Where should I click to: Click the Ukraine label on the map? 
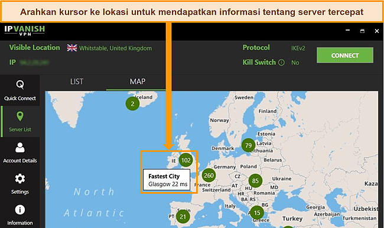pyautogui.click(x=282, y=178)
